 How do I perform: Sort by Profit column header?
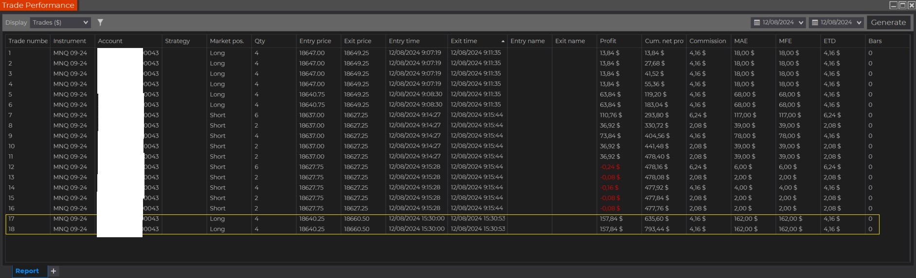click(x=619, y=41)
